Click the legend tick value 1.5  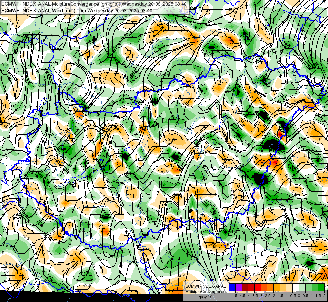pos(318,296)
